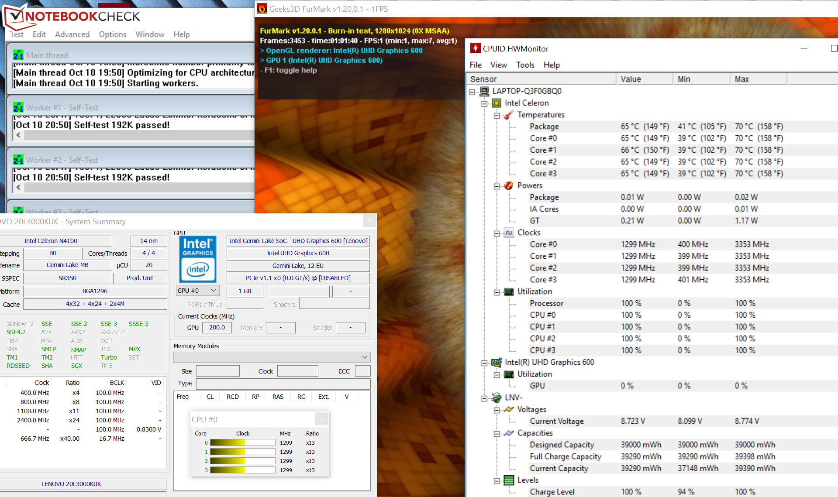Click the Core 3 clock bar in CPU #0 popup
The image size is (838, 497).
point(242,470)
